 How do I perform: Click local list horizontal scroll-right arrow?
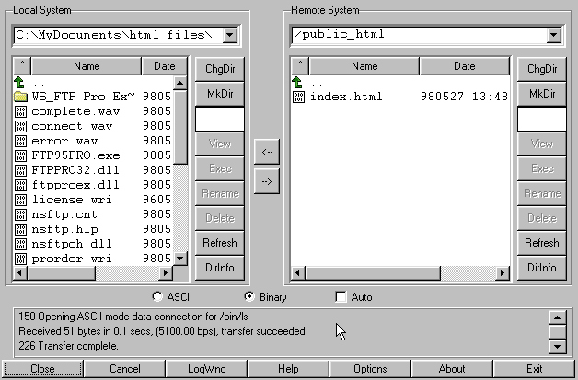coord(166,273)
